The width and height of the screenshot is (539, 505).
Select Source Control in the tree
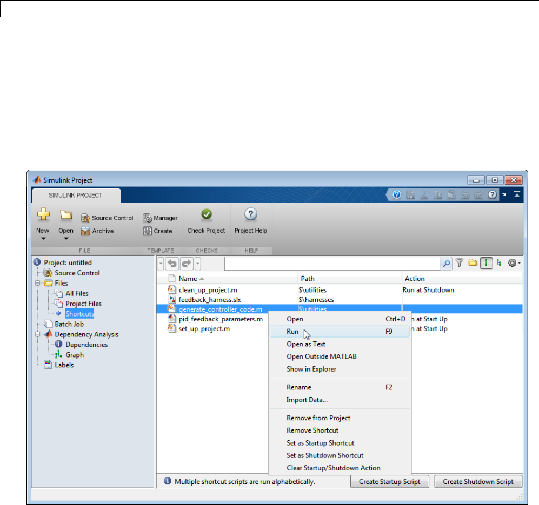77,273
